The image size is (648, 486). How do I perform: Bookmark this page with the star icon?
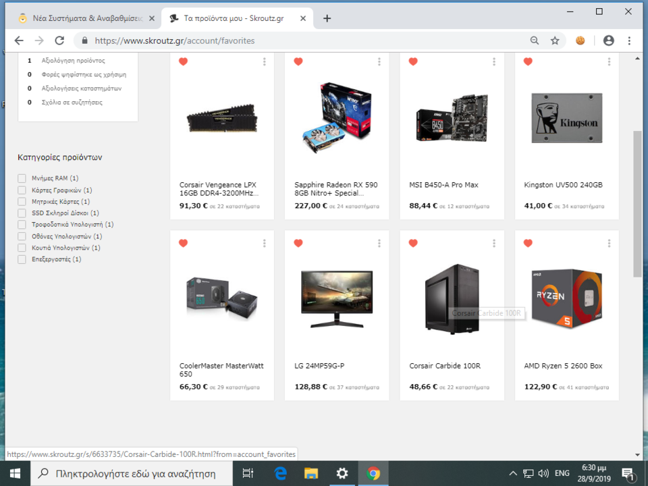click(x=555, y=40)
